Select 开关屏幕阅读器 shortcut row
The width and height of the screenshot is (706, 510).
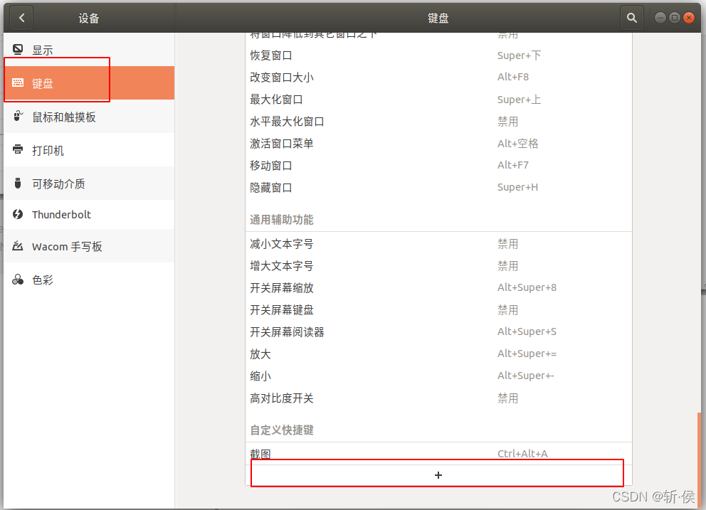438,332
